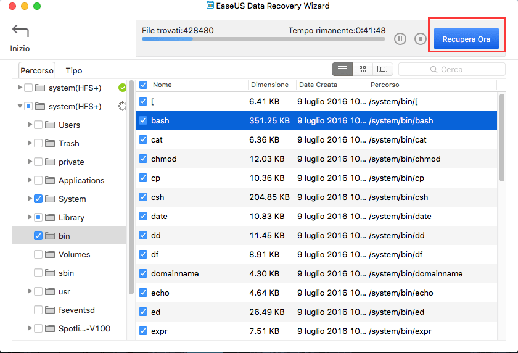This screenshot has width=518, height=353.
Task: Uncheck the csh file checkbox
Action: pyautogui.click(x=143, y=197)
